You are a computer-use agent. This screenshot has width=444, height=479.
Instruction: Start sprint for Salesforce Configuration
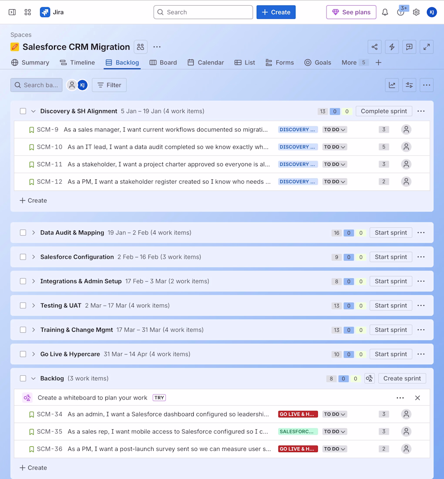391,257
